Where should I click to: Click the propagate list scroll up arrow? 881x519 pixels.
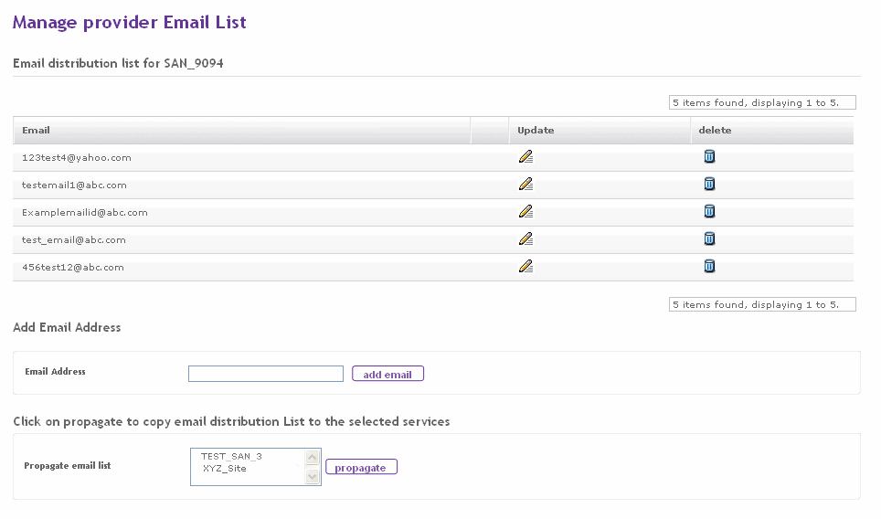tap(313, 457)
